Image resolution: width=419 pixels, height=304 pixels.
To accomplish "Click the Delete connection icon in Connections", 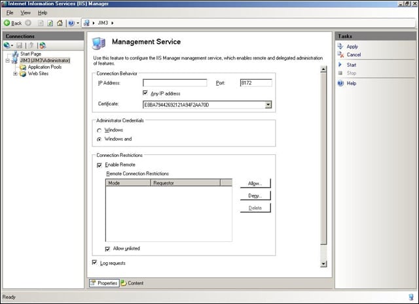I will click(x=43, y=46).
